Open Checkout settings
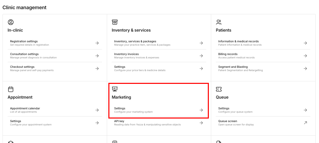 coord(55,69)
